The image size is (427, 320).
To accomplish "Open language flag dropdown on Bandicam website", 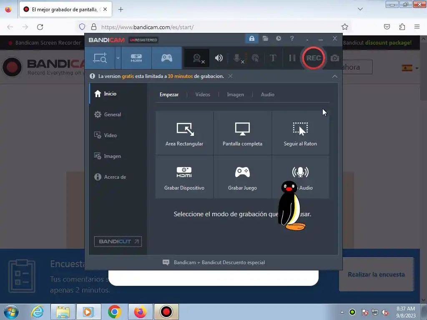I will click(x=410, y=68).
